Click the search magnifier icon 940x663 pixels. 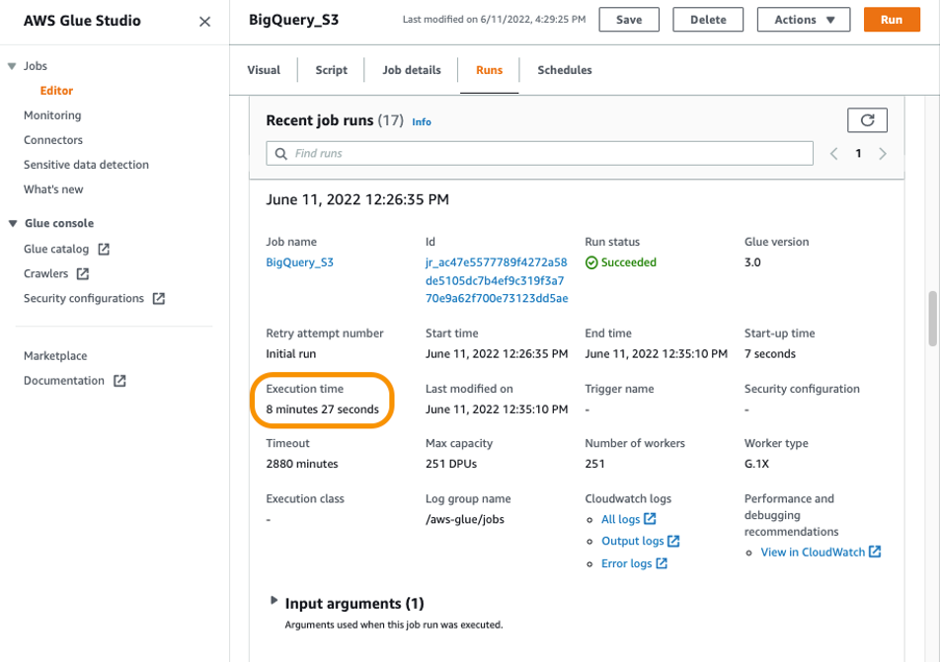pos(280,154)
